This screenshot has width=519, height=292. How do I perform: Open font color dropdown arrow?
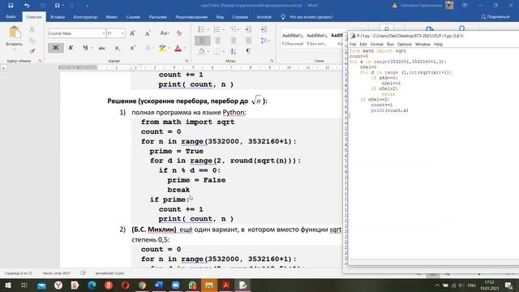click(x=184, y=49)
